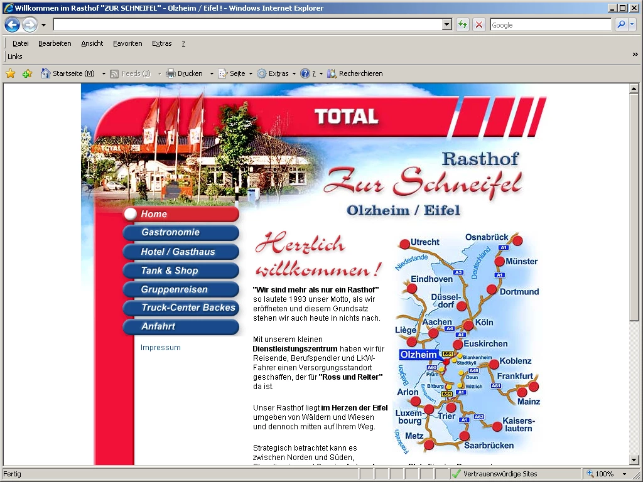Follow the Impressum link
643x482 pixels.
click(x=160, y=348)
